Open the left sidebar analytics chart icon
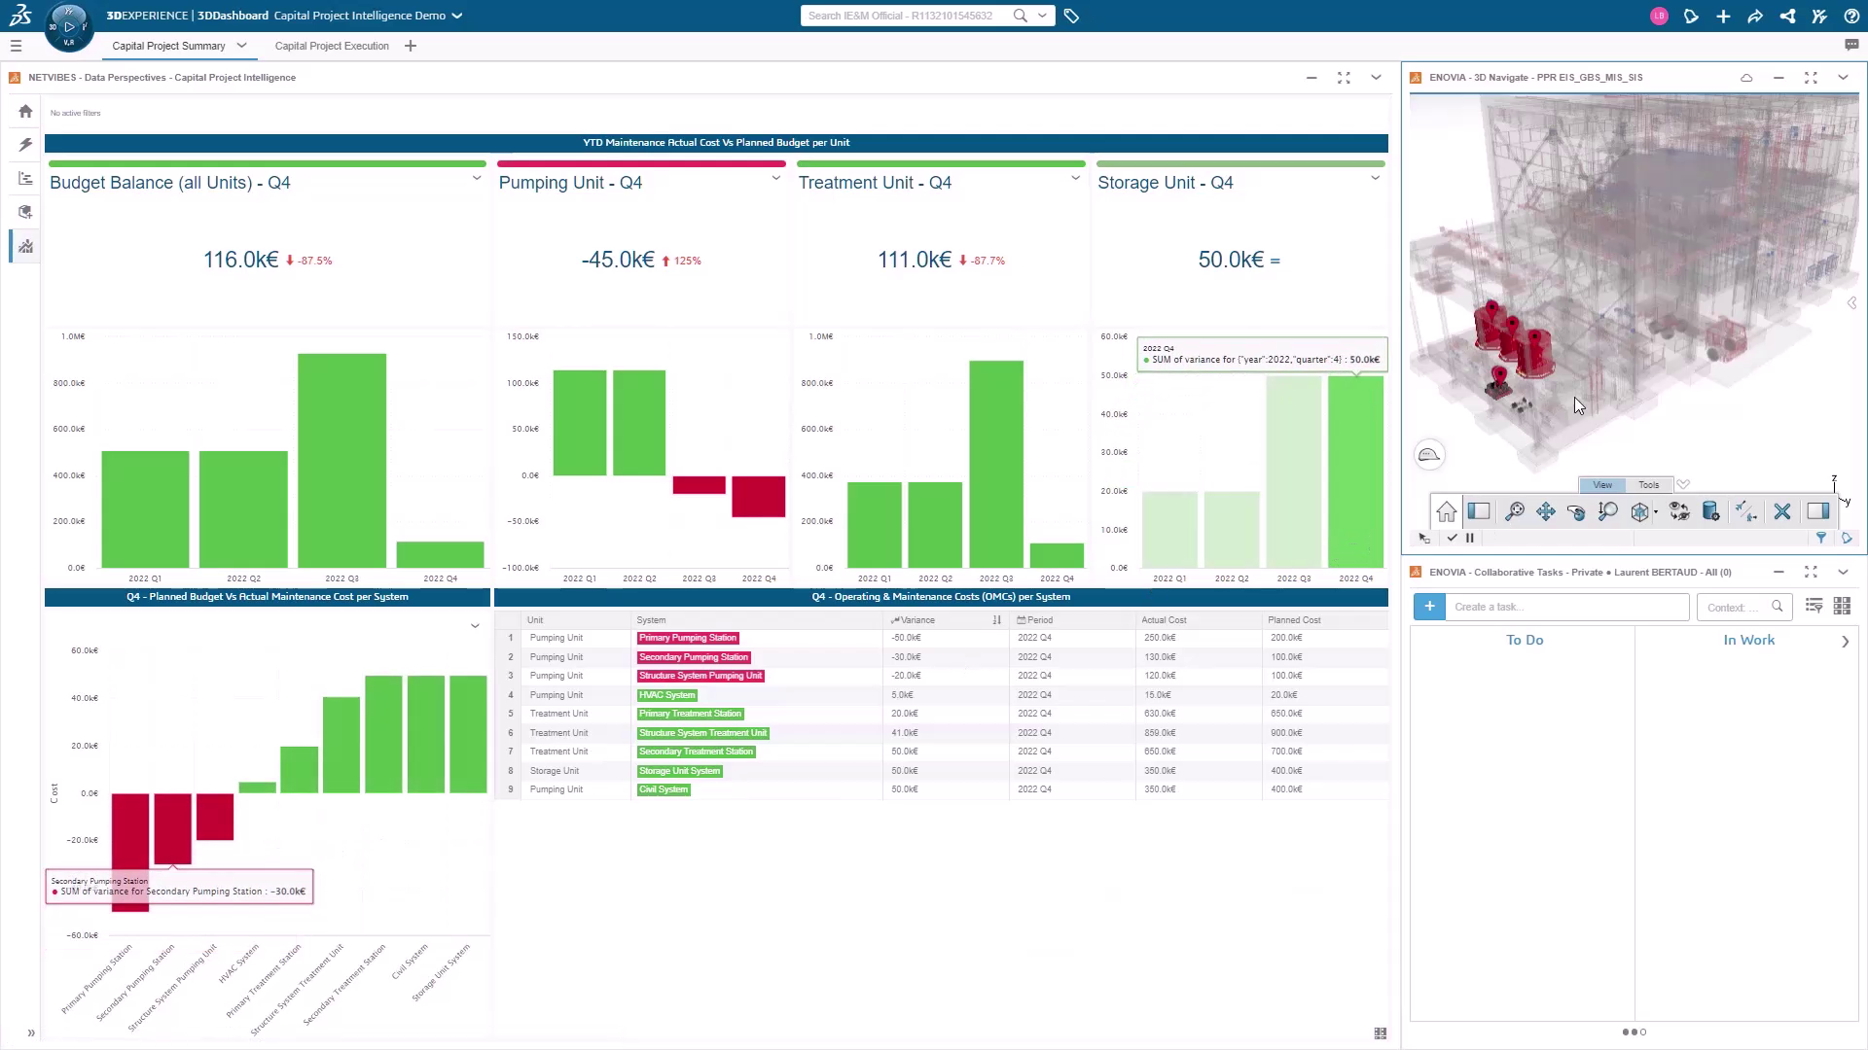This screenshot has width=1868, height=1050. [x=25, y=246]
